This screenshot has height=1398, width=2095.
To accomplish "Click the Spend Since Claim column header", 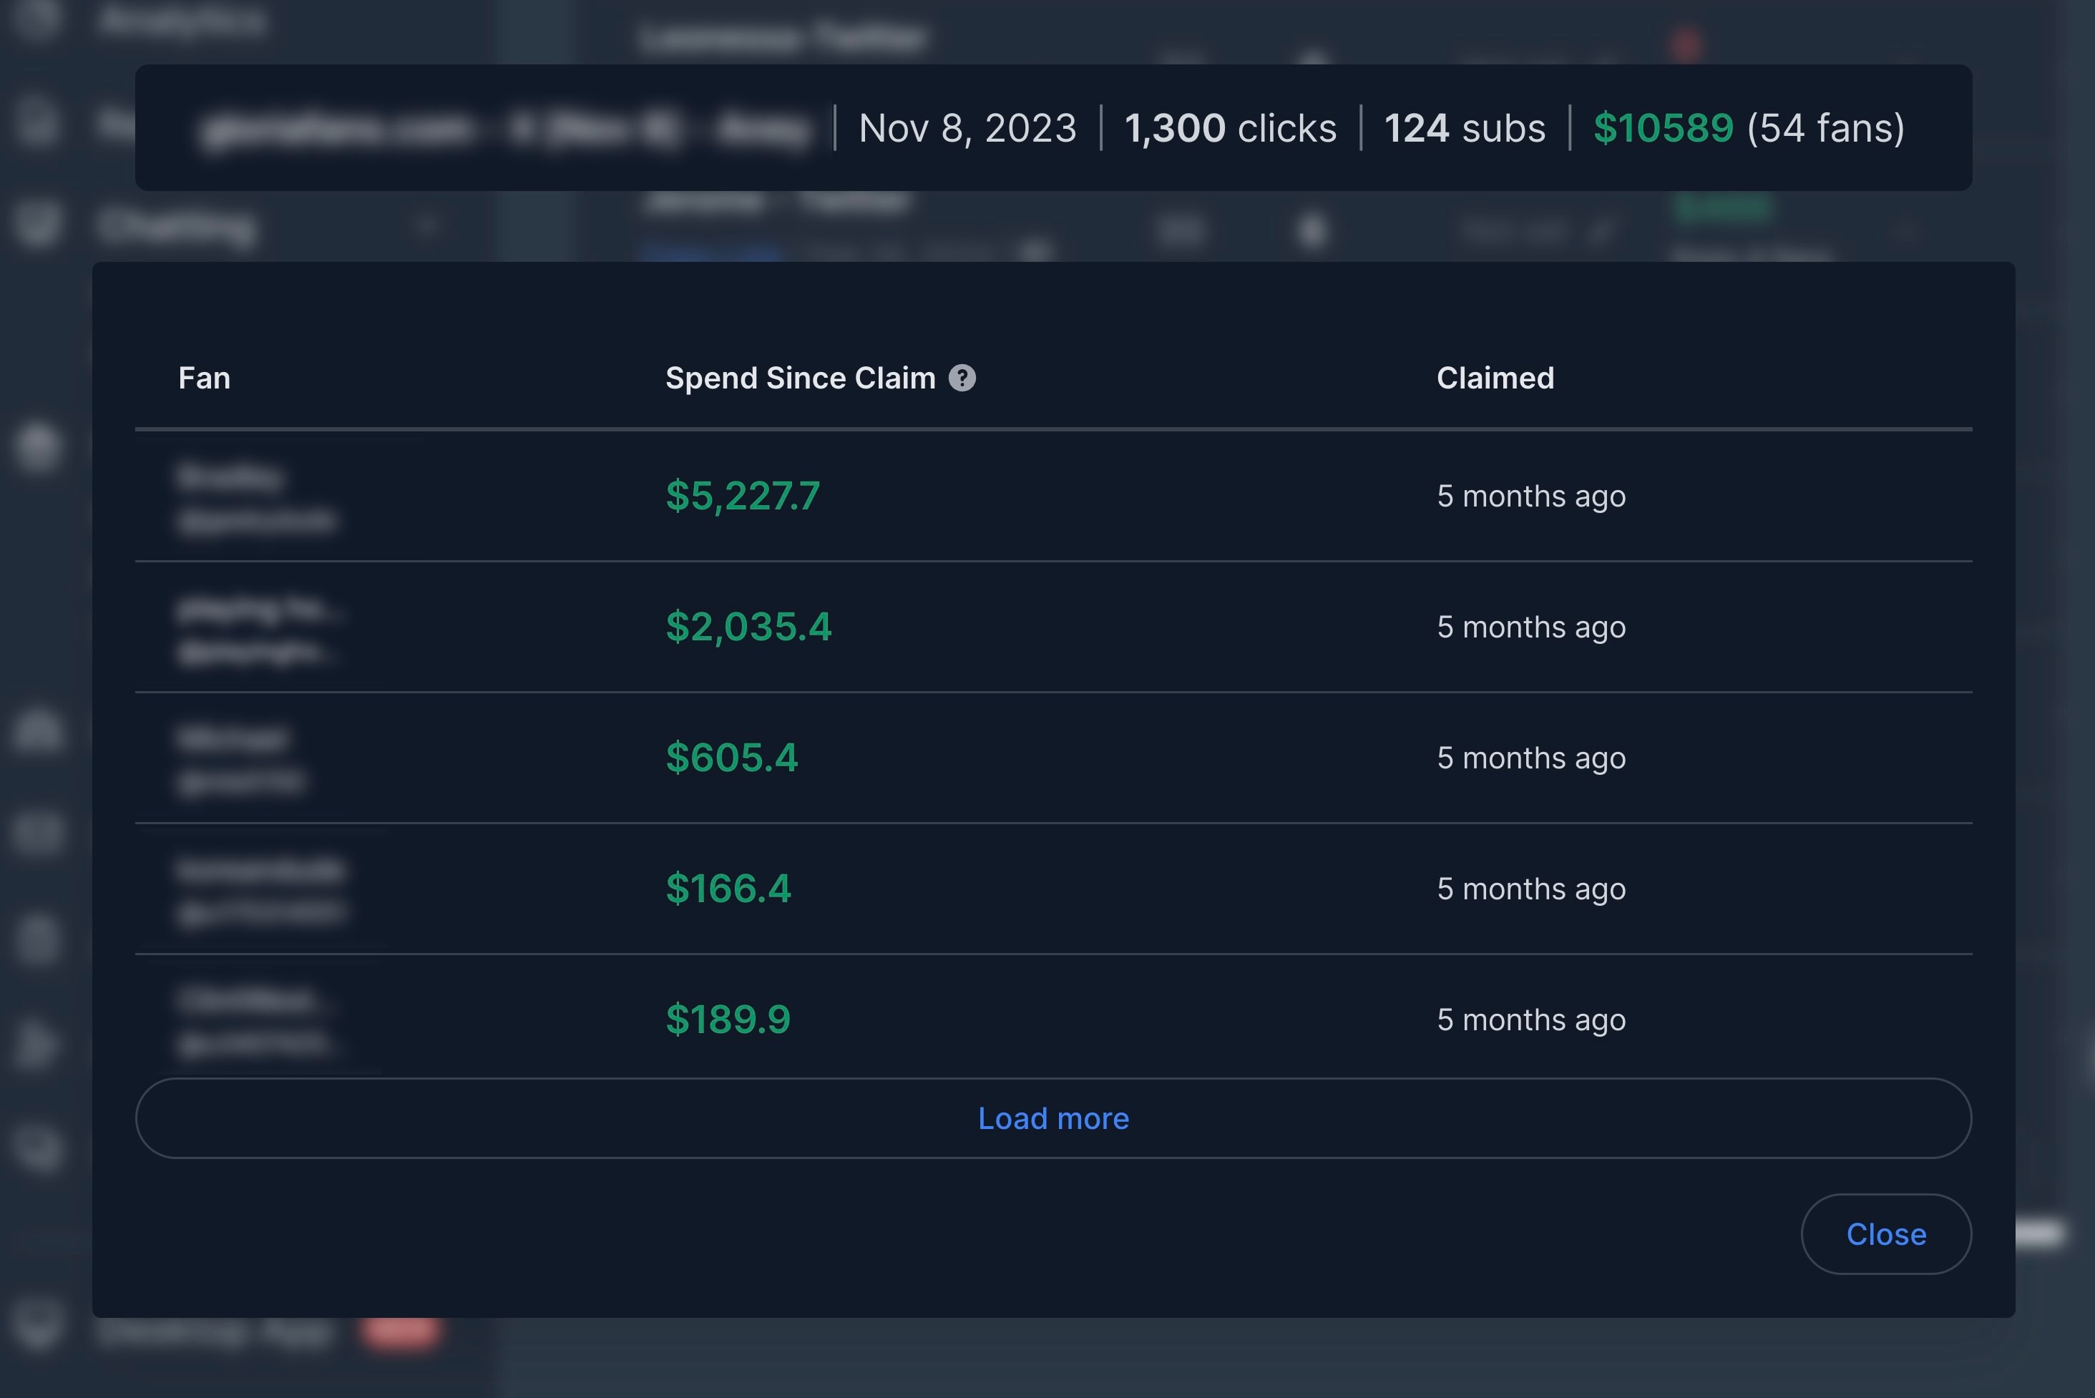I will [x=801, y=378].
